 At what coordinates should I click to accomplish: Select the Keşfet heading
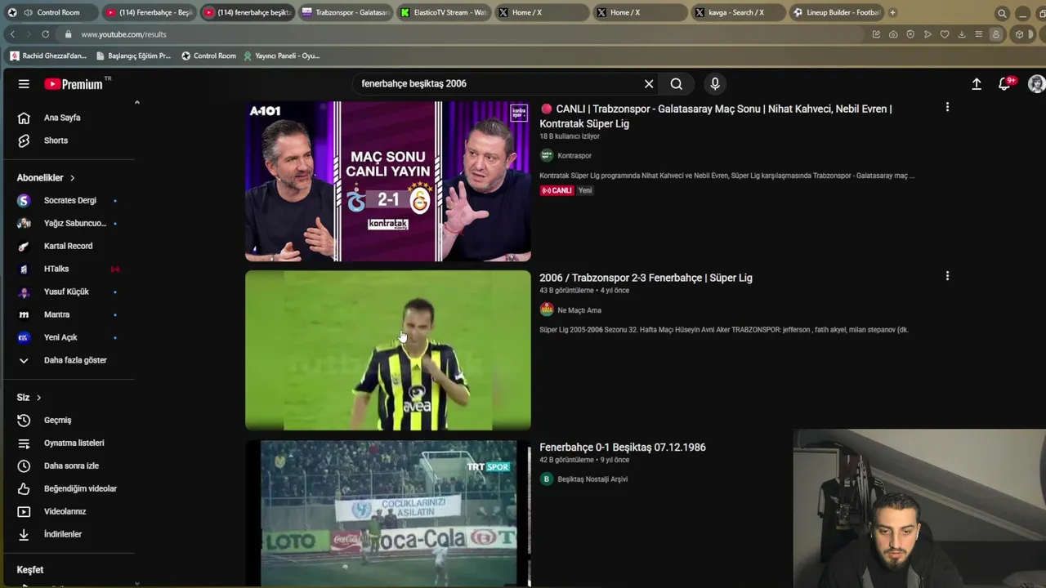(30, 570)
